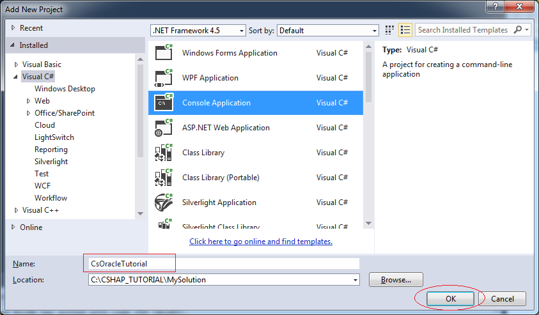The image size is (539, 315).
Task: Click the Browse... button
Action: tap(396, 280)
